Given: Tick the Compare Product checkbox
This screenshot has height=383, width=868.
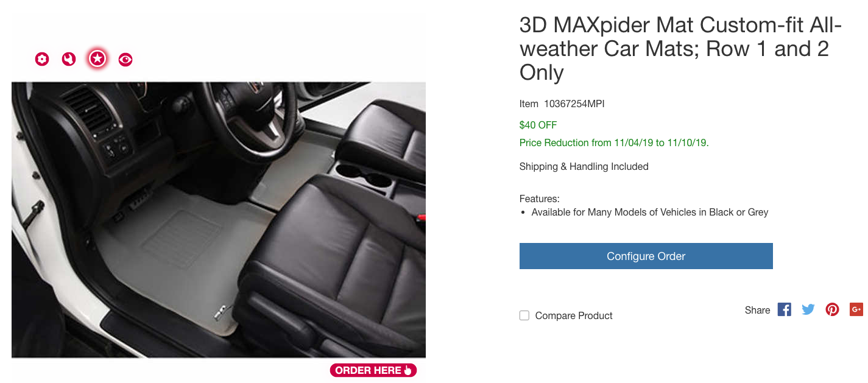Looking at the screenshot, I should coord(524,315).
